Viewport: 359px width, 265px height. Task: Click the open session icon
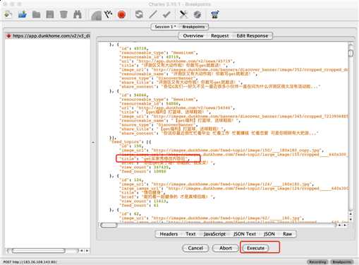pos(23,14)
